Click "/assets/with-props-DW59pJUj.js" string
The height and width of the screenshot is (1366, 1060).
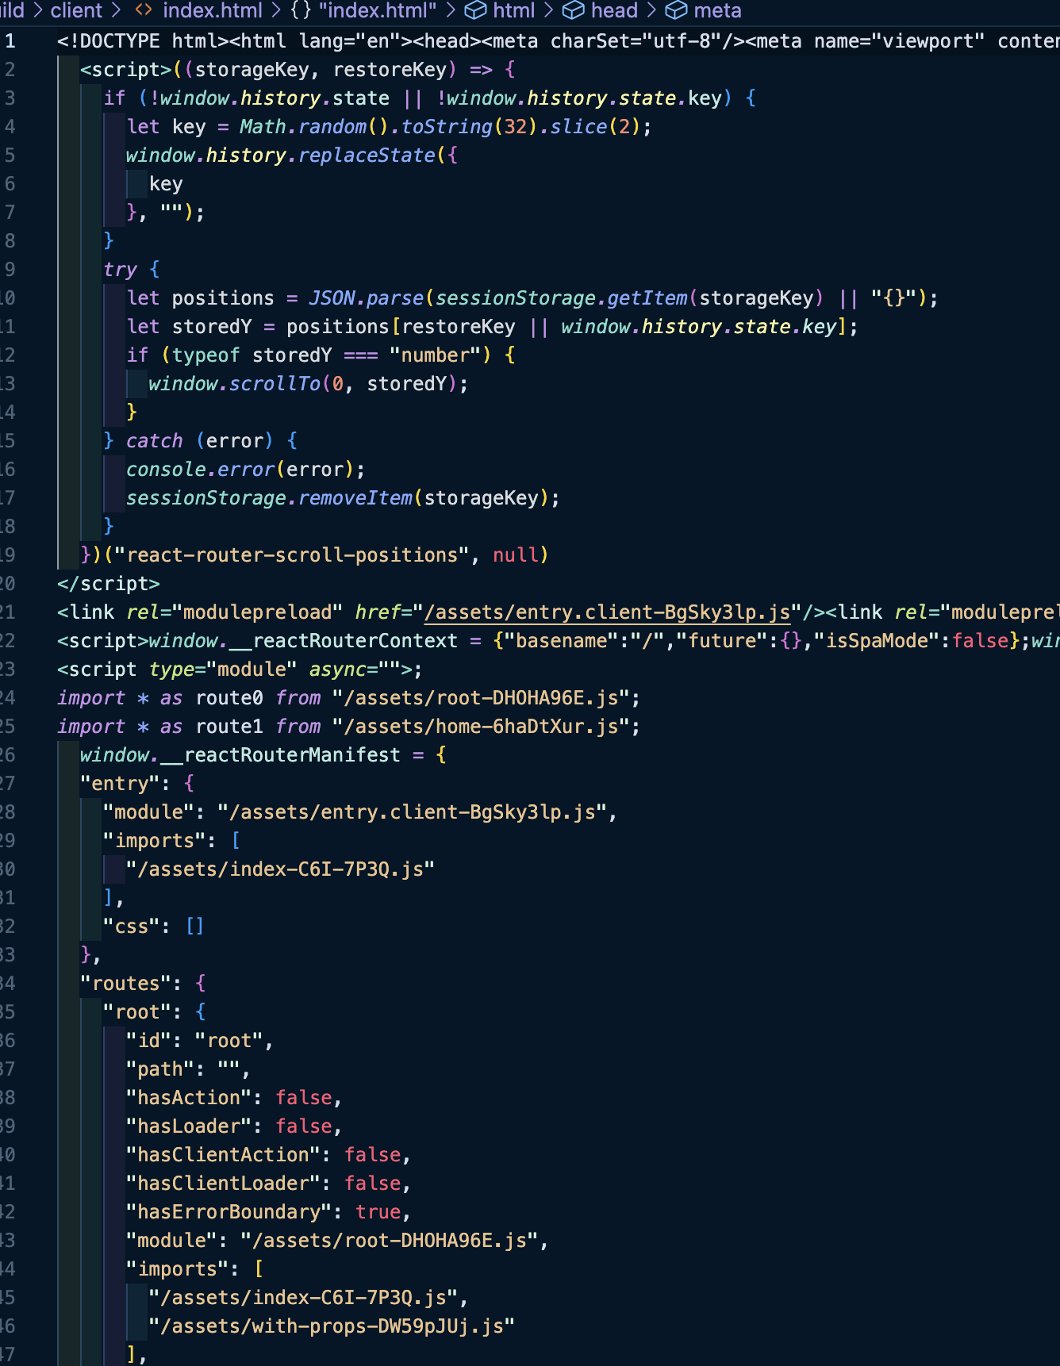coord(332,1326)
